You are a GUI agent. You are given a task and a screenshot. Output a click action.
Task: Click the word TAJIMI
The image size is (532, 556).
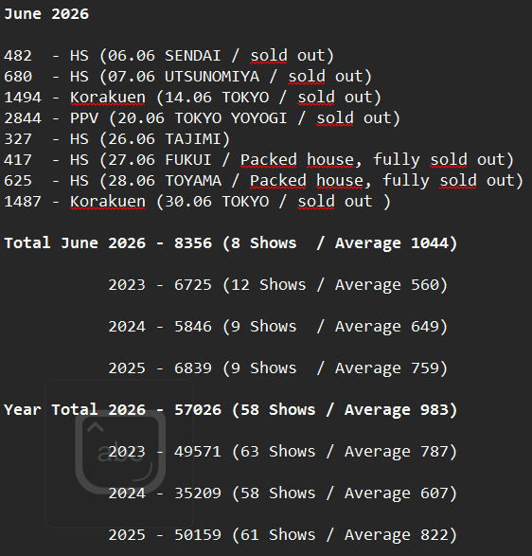(193, 139)
